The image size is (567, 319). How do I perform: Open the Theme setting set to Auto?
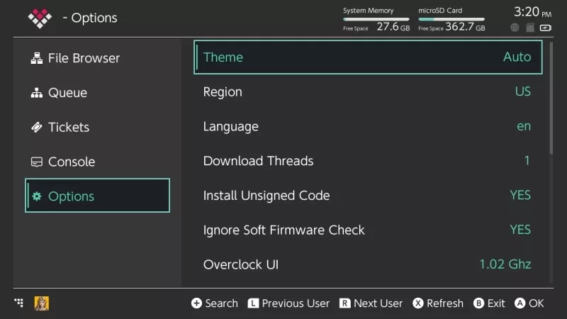(x=367, y=57)
